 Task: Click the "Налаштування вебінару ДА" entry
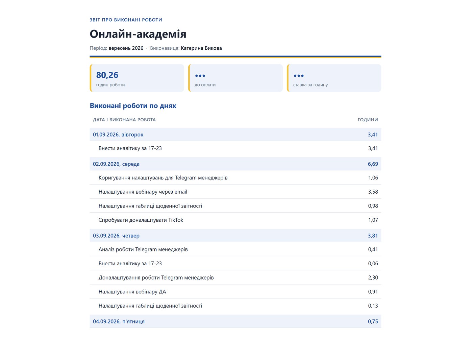coord(132,292)
